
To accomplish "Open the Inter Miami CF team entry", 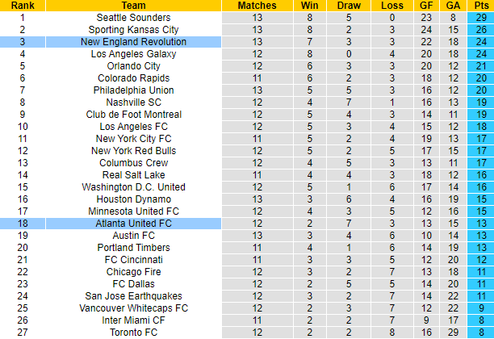I will click(133, 320).
